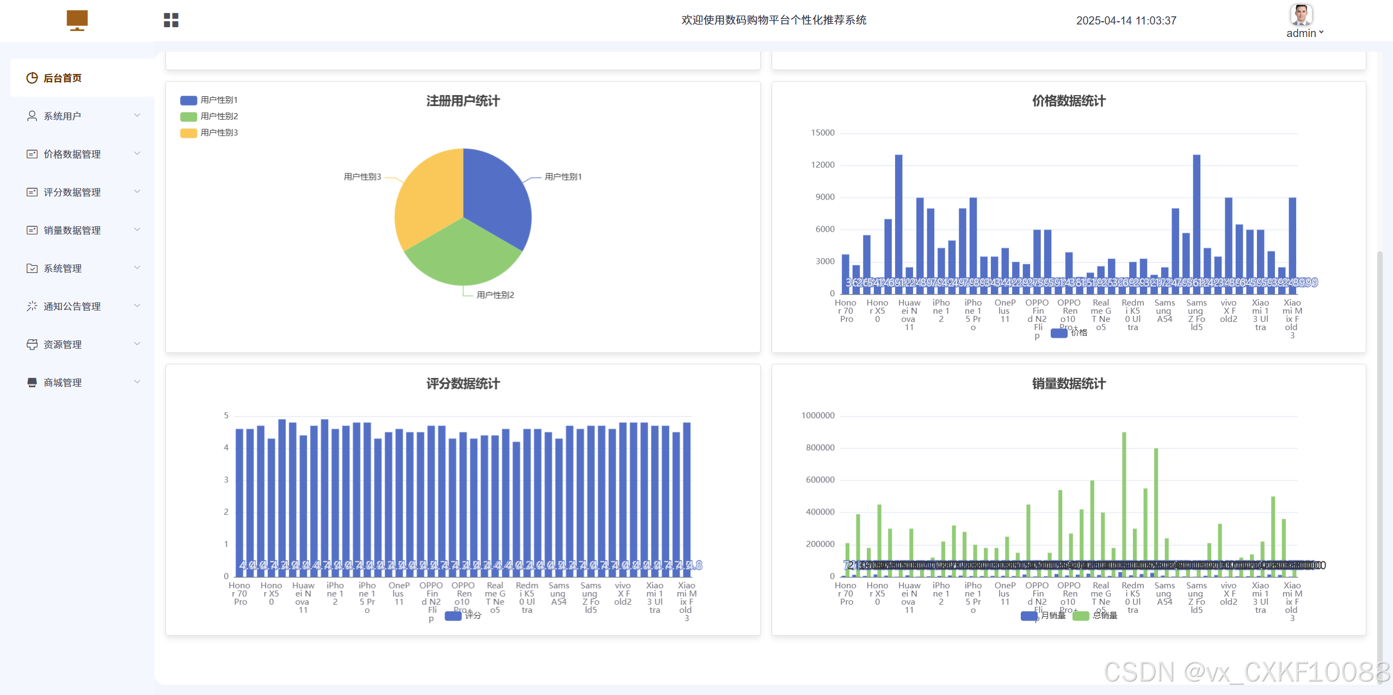The height and width of the screenshot is (695, 1393).
Task: Select 后台首页 menu item
Action: click(63, 78)
